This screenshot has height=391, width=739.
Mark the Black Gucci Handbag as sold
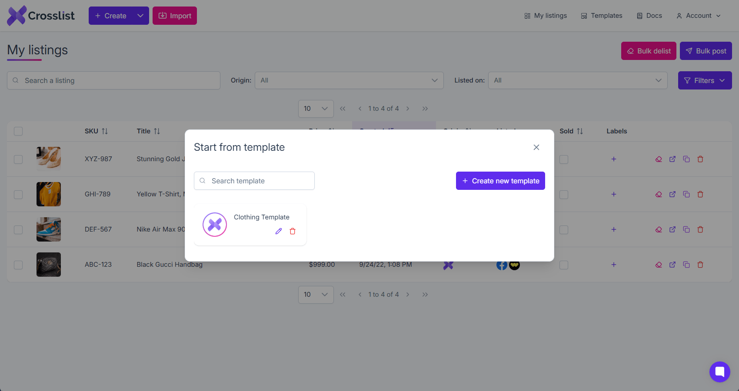pos(564,265)
